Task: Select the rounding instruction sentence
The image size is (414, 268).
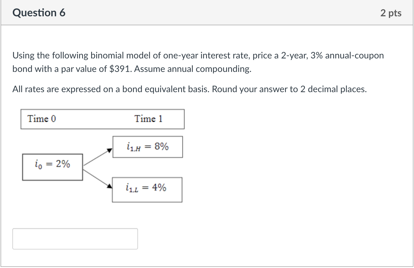Action: click(290, 89)
